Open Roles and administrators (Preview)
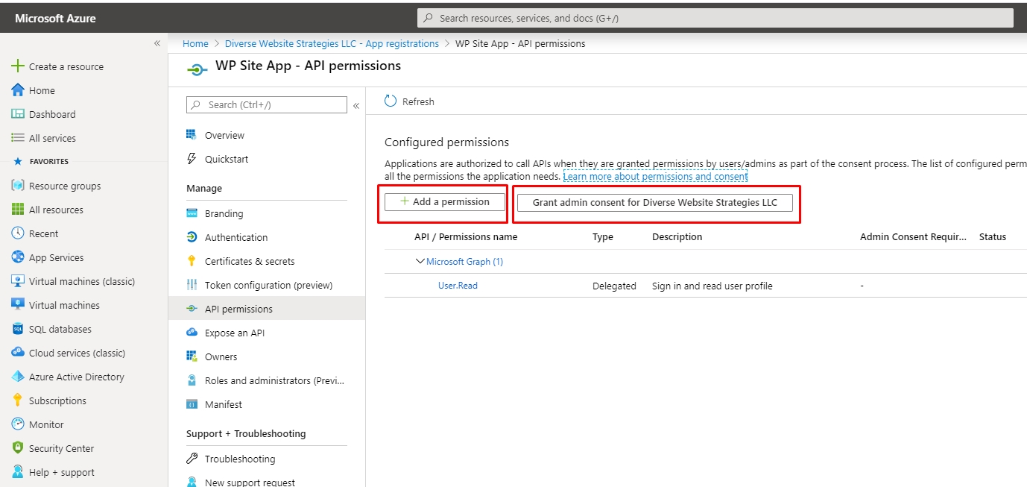This screenshot has height=487, width=1027. click(x=267, y=380)
